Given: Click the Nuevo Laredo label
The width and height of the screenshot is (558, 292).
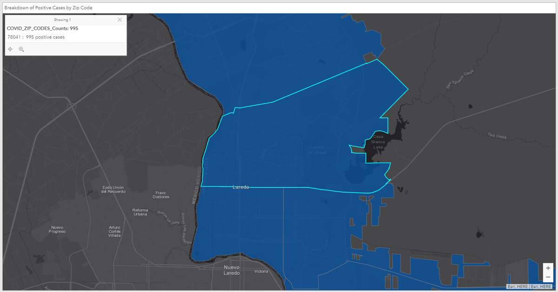Looking at the screenshot, I should click(x=231, y=270).
